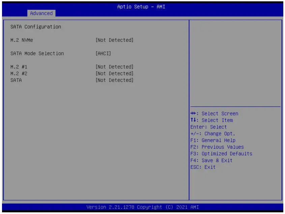This screenshot has height=214, width=285.
Task: Click the ESC: Exit help line
Action: (x=203, y=167)
